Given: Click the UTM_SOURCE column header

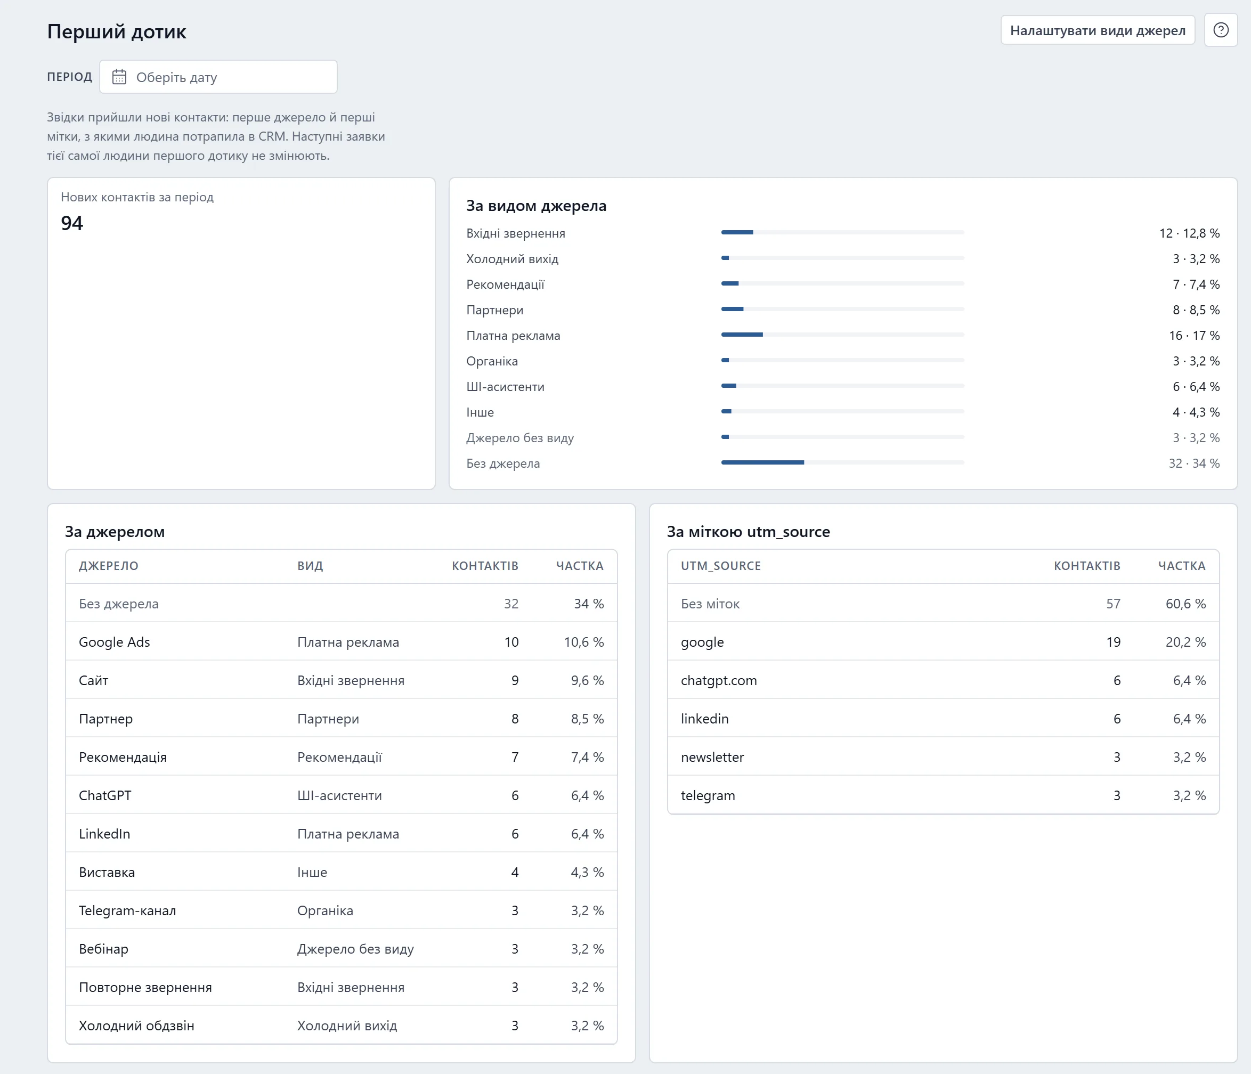Looking at the screenshot, I should (720, 566).
